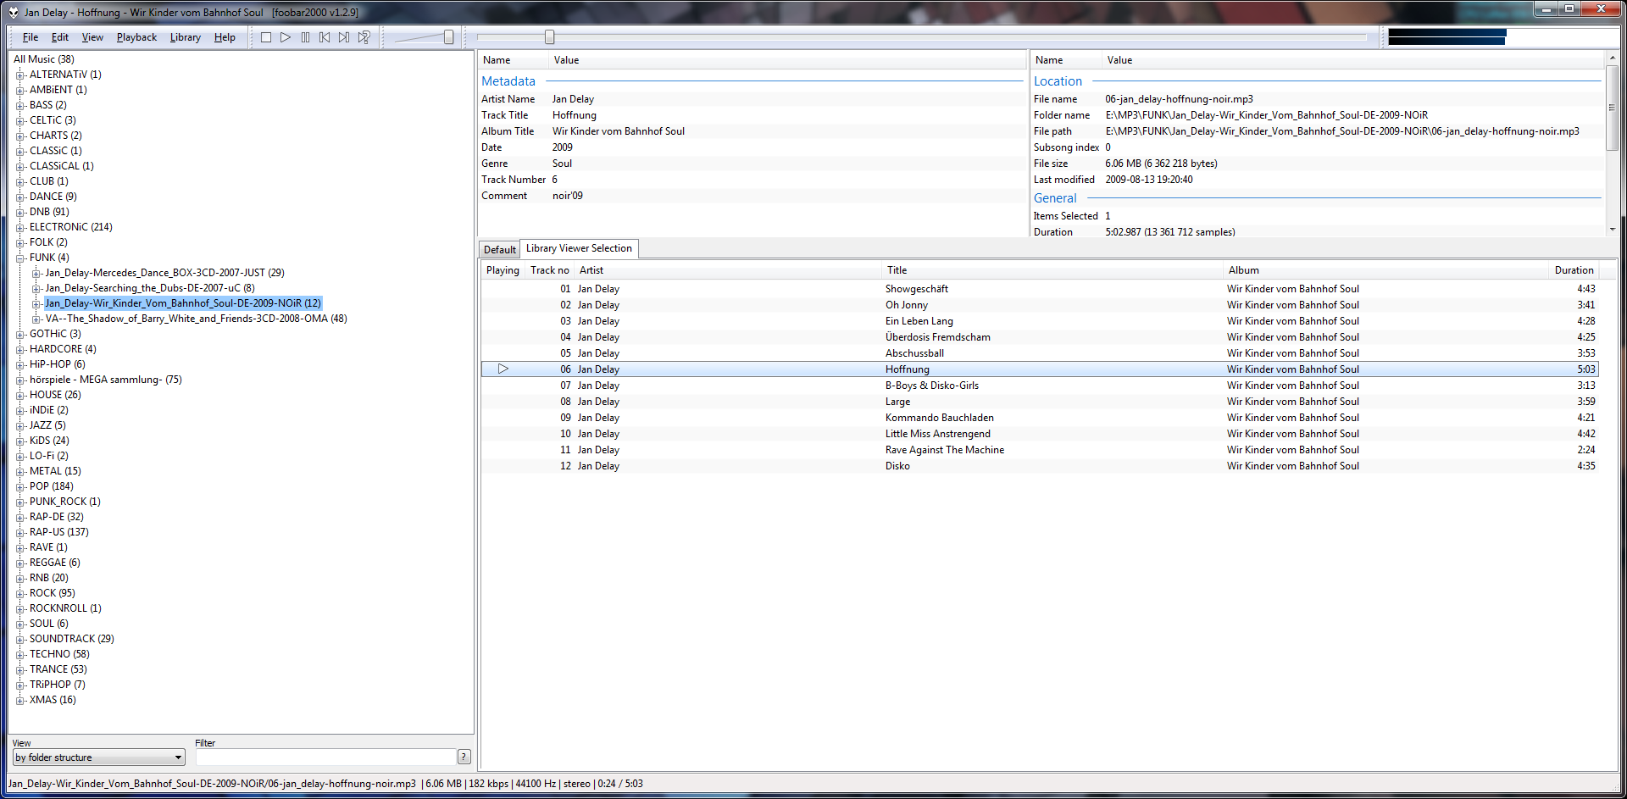Expand the POP tree node
This screenshot has height=799, width=1627.
point(20,486)
